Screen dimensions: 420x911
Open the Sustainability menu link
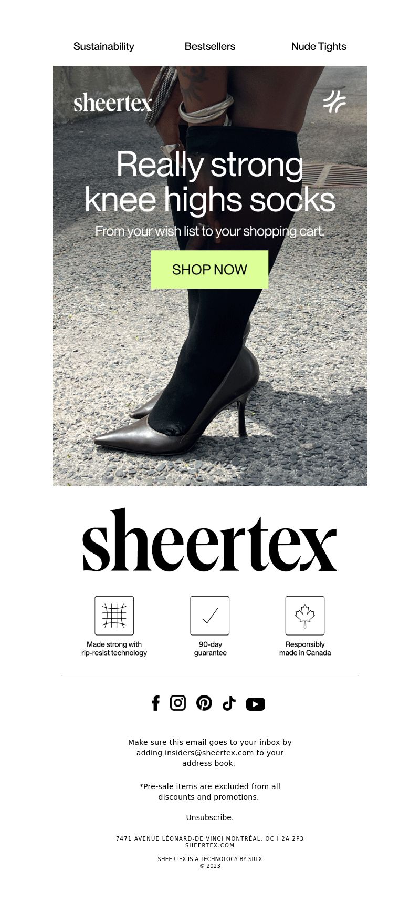coord(104,46)
